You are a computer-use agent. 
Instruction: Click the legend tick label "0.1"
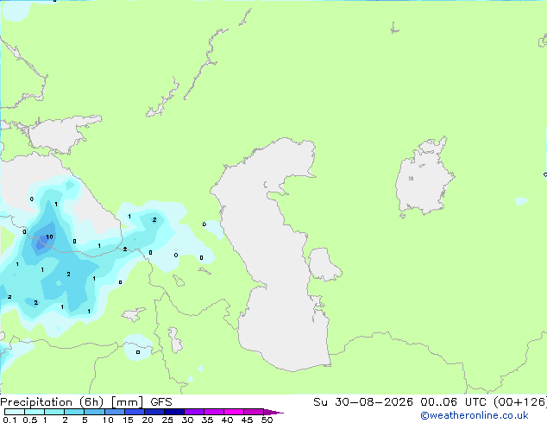point(9,420)
